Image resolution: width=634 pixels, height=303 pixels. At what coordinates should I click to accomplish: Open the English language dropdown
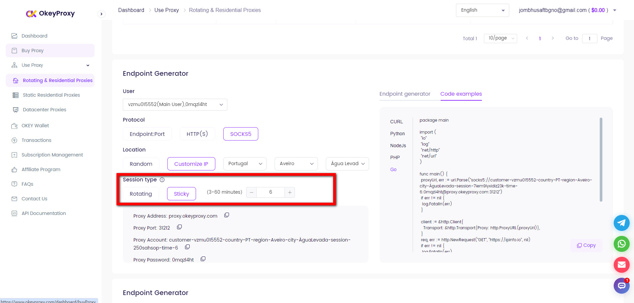point(482,10)
